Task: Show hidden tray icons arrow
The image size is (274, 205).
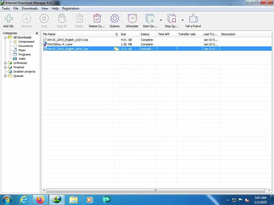Action: (227, 200)
